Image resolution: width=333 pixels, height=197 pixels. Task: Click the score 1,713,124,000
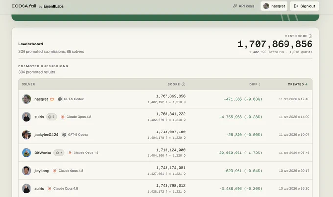coord(171,150)
